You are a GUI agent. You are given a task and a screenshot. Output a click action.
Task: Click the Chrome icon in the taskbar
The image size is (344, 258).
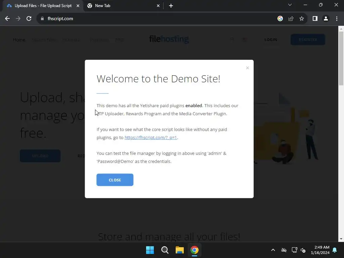195,250
